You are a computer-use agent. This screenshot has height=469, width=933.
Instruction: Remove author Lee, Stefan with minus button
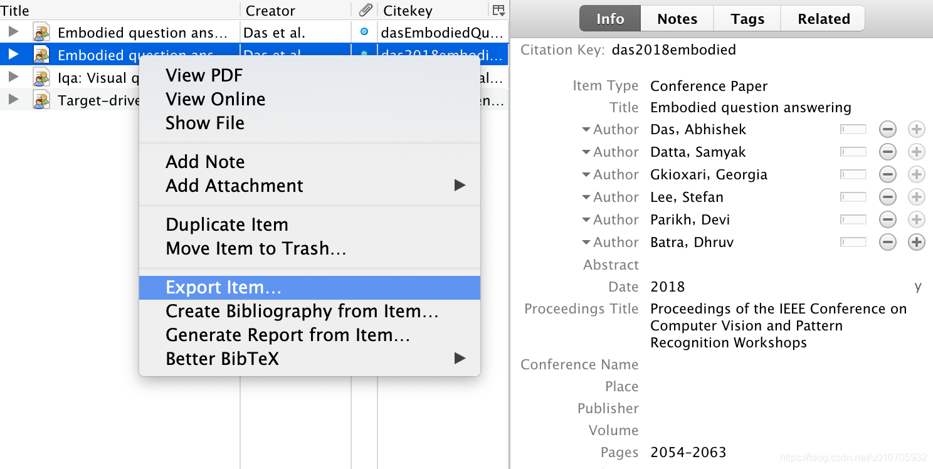pos(887,198)
